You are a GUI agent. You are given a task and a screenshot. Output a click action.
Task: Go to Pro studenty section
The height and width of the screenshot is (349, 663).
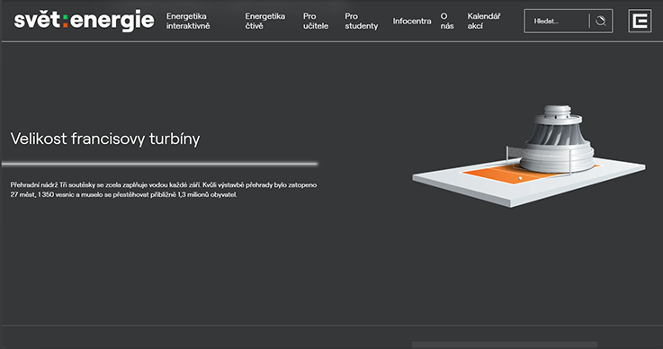[361, 21]
